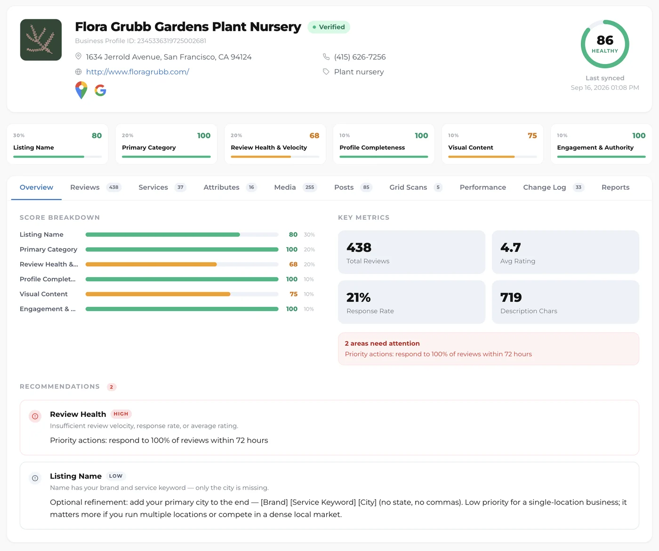Click the phone icon beside phone number
This screenshot has height=551, width=659.
pos(326,56)
